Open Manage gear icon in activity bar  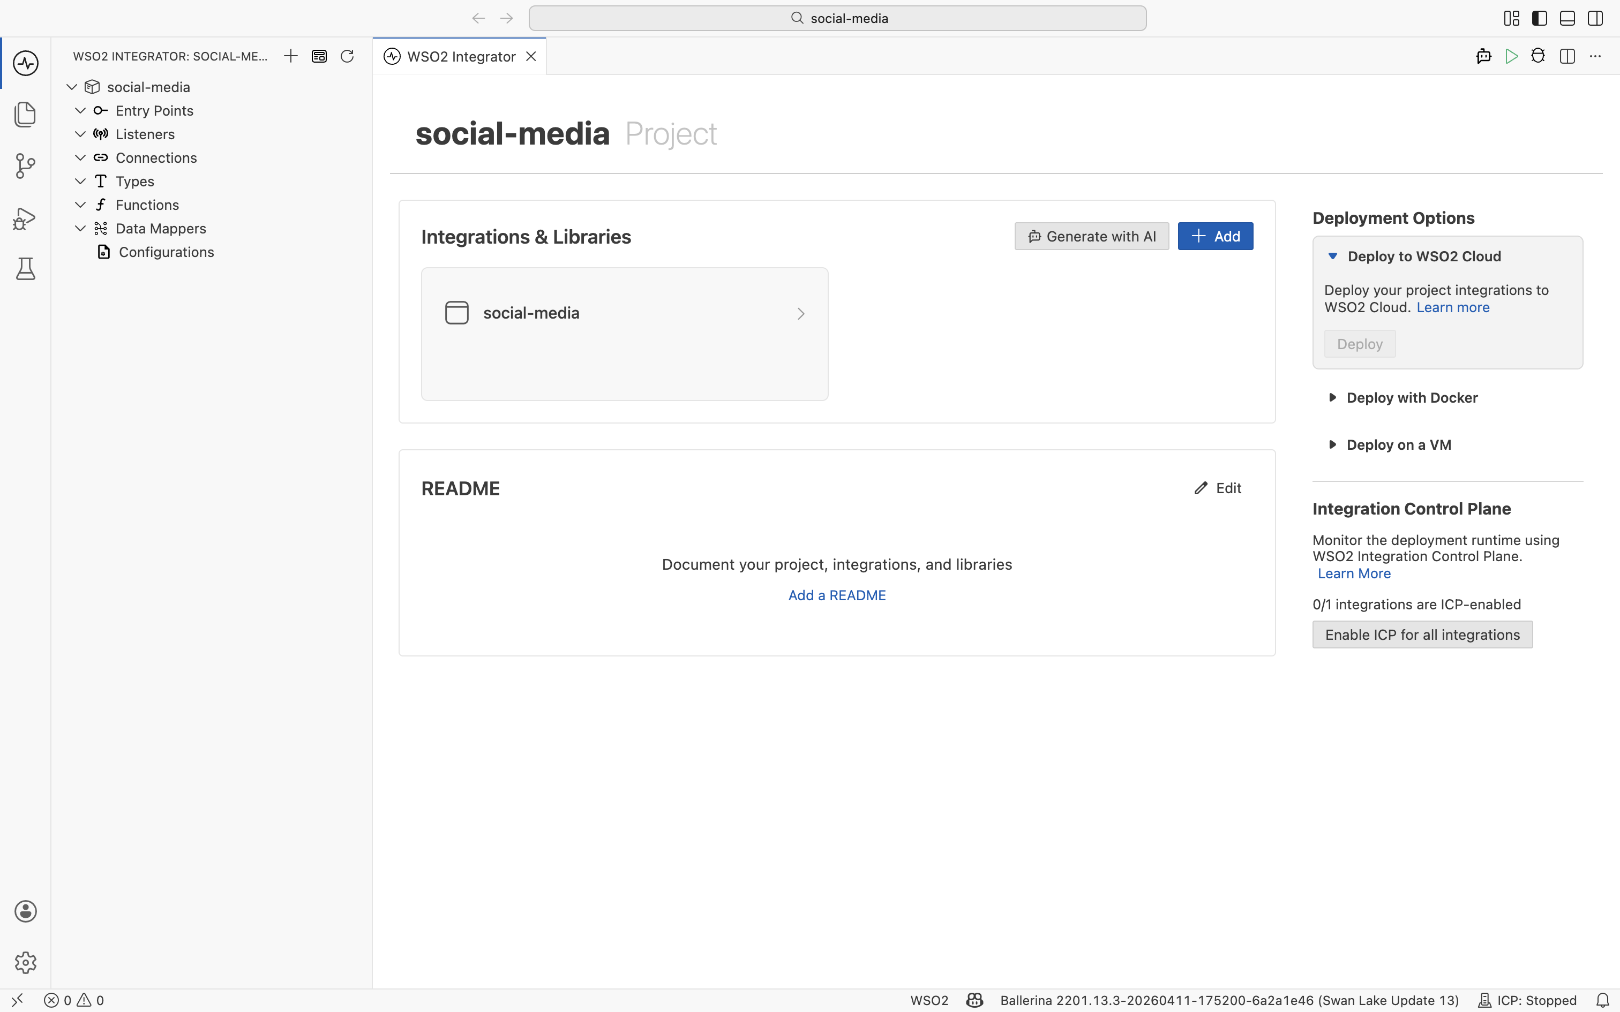click(25, 963)
